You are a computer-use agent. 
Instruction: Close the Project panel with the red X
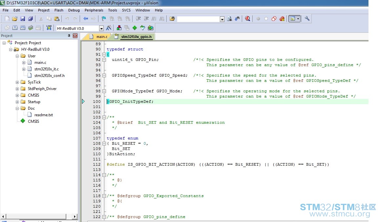click(x=75, y=36)
